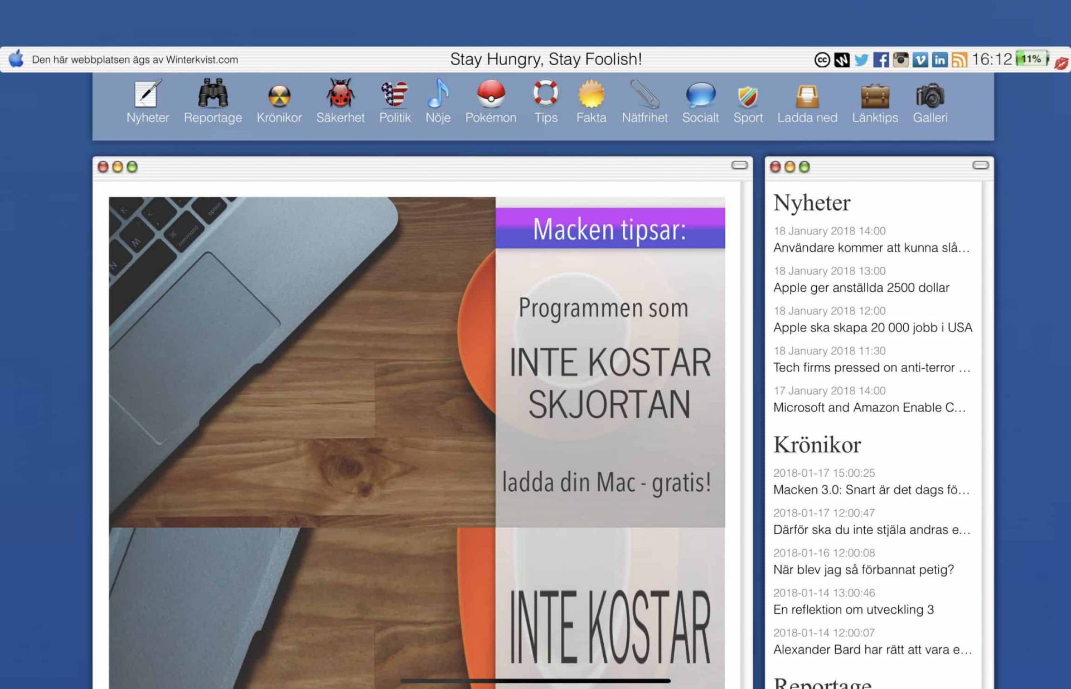Click the date '17 January 2018 14:00'
The width and height of the screenshot is (1071, 689).
(829, 390)
